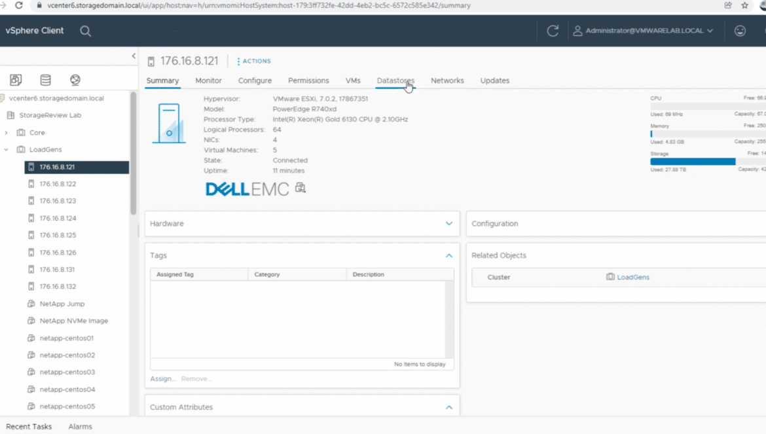Switch to Storage inventory view icon

tap(45, 80)
